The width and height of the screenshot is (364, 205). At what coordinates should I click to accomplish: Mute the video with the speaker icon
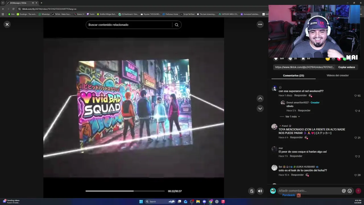coord(260,191)
